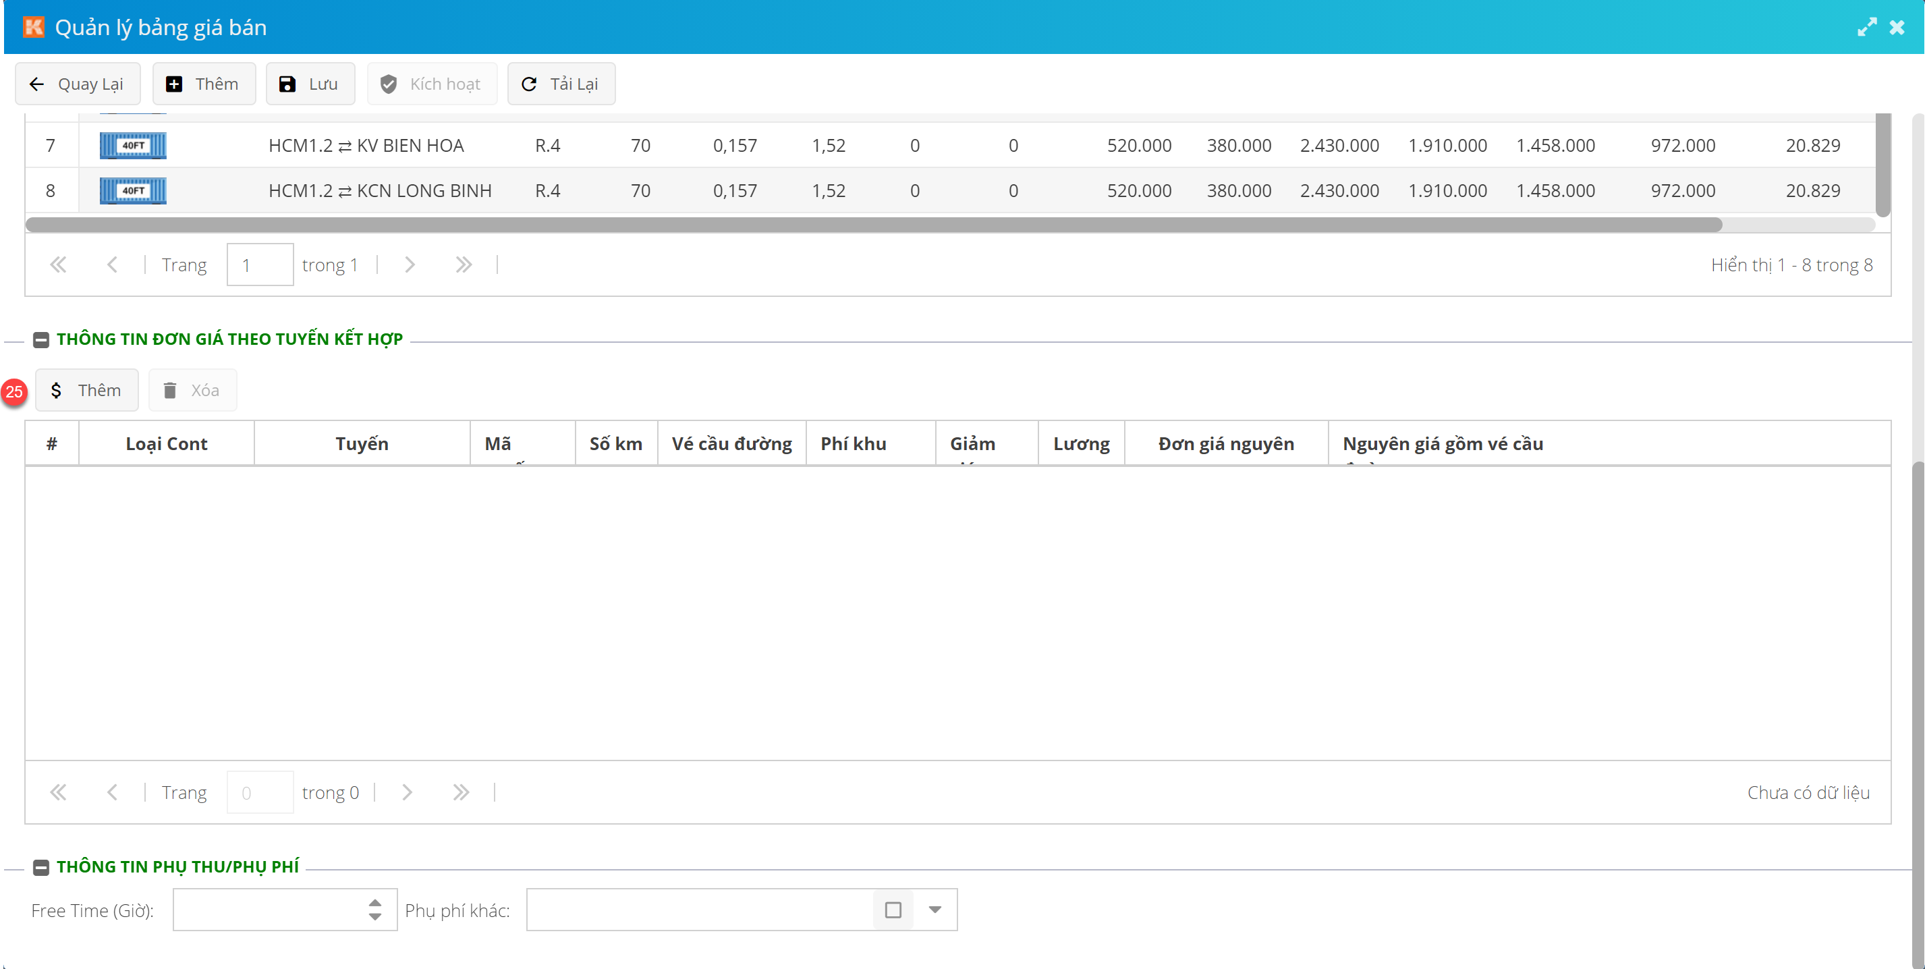Click the Tải Lại reload icon
The image size is (1925, 969).
tap(529, 84)
